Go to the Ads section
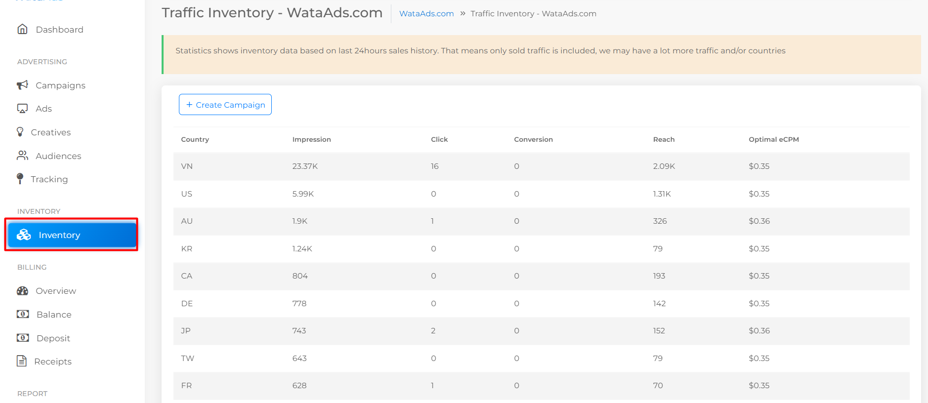 tap(43, 109)
